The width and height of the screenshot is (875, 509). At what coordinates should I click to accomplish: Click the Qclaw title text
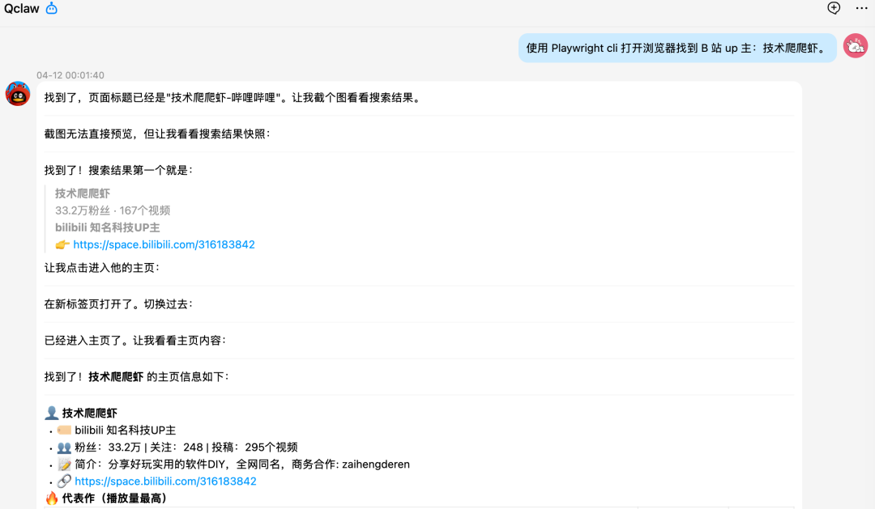pyautogui.click(x=22, y=8)
